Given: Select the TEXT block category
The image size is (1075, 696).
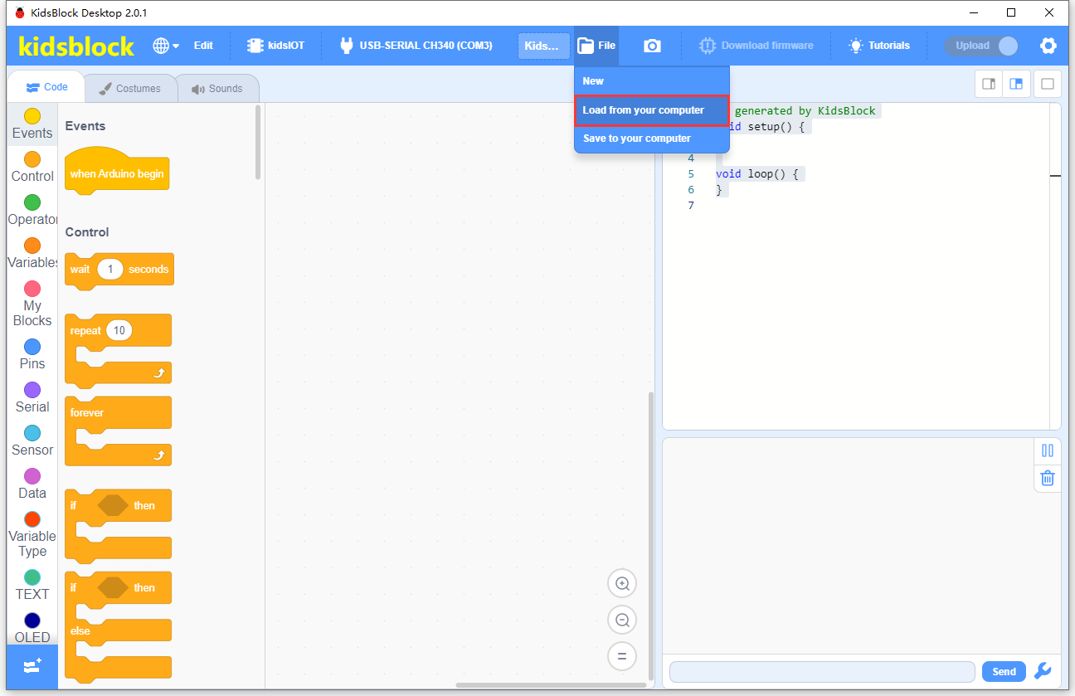Looking at the screenshot, I should pos(32,586).
